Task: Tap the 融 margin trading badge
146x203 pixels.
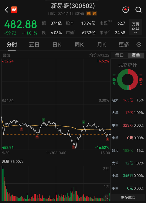Action: [x=89, y=14]
